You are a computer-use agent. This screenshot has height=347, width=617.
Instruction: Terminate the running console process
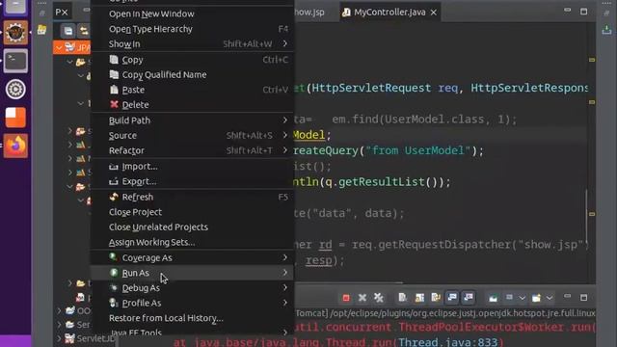point(346,298)
